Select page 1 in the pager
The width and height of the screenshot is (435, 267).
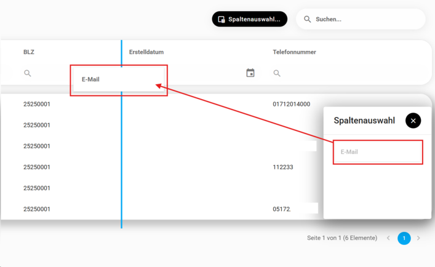(x=404, y=238)
